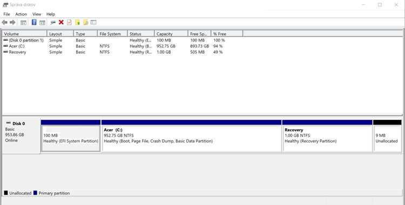Click the yellow folder with green arrow icon
405x205 pixels.
[x=77, y=23]
